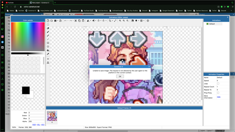Toggle the Ping Pong checkbox
Image resolution: width=235 pixels, height=132 pixels.
(x=218, y=93)
